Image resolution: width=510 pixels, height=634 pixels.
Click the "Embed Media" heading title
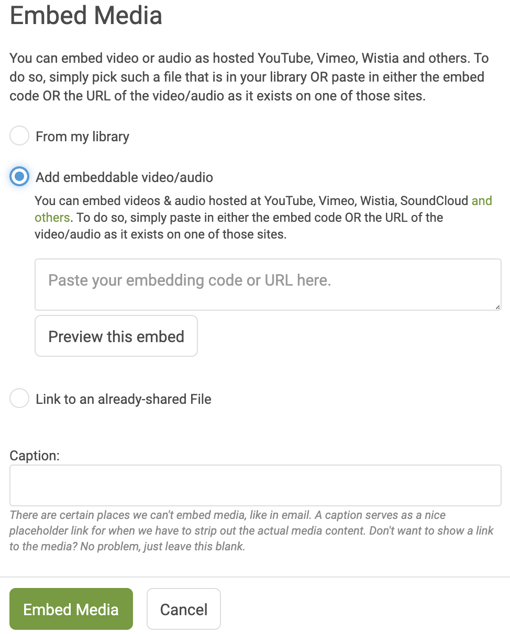coord(86,16)
